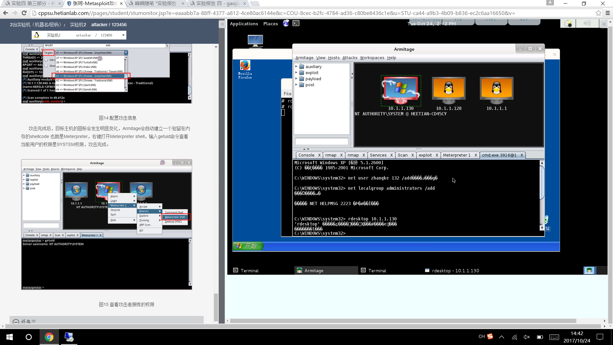Viewport: 613px width, 345px height.
Task: Open the Workspaces menu
Action: (x=372, y=58)
